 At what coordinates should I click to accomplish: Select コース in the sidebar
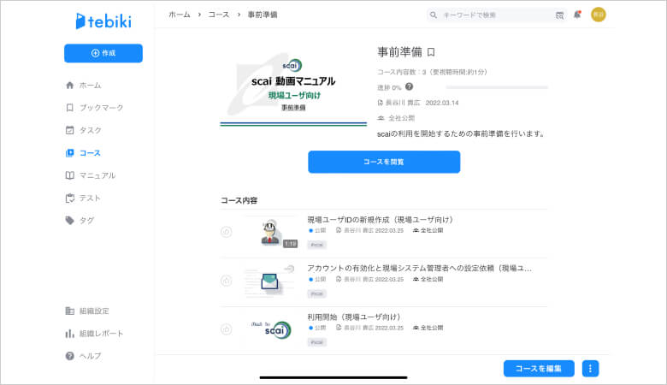click(84, 153)
